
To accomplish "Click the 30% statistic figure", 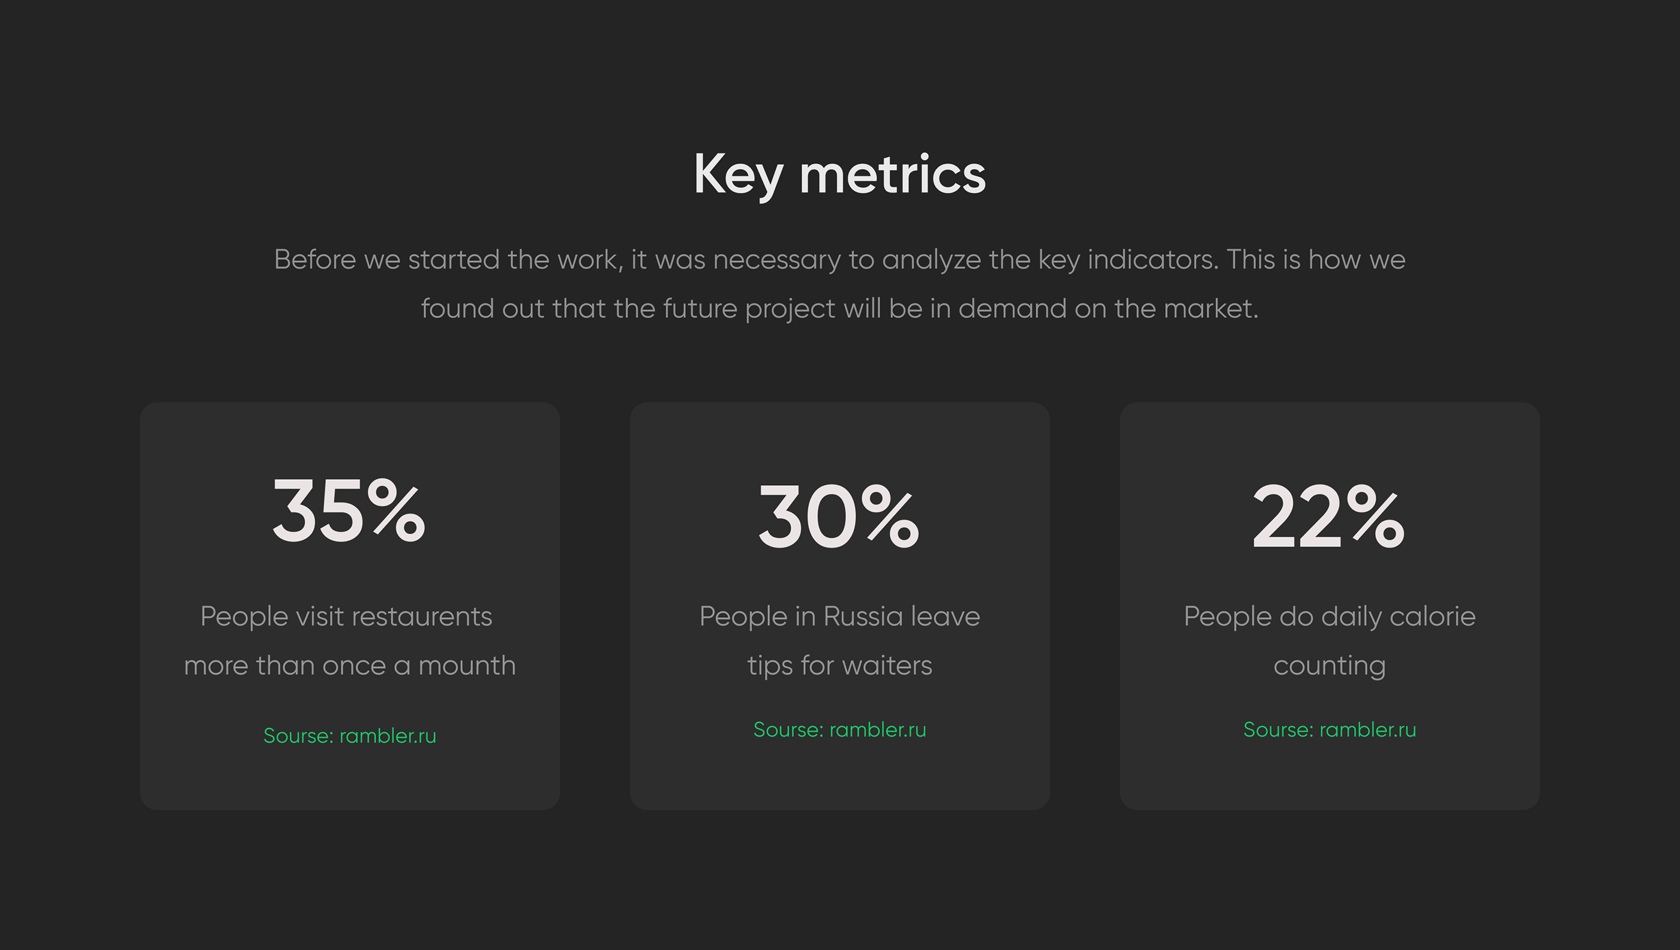I will point(839,517).
